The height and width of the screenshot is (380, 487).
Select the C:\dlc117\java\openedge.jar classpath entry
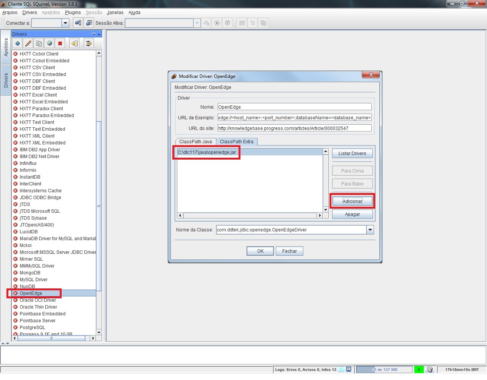[250, 152]
